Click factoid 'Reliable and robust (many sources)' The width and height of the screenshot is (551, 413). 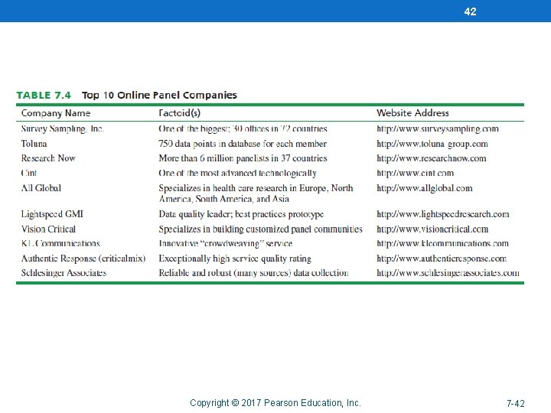pyautogui.click(x=254, y=273)
